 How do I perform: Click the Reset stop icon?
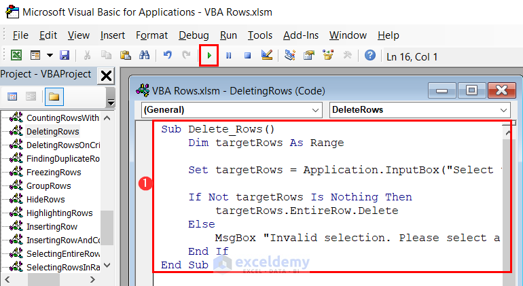pyautogui.click(x=247, y=56)
